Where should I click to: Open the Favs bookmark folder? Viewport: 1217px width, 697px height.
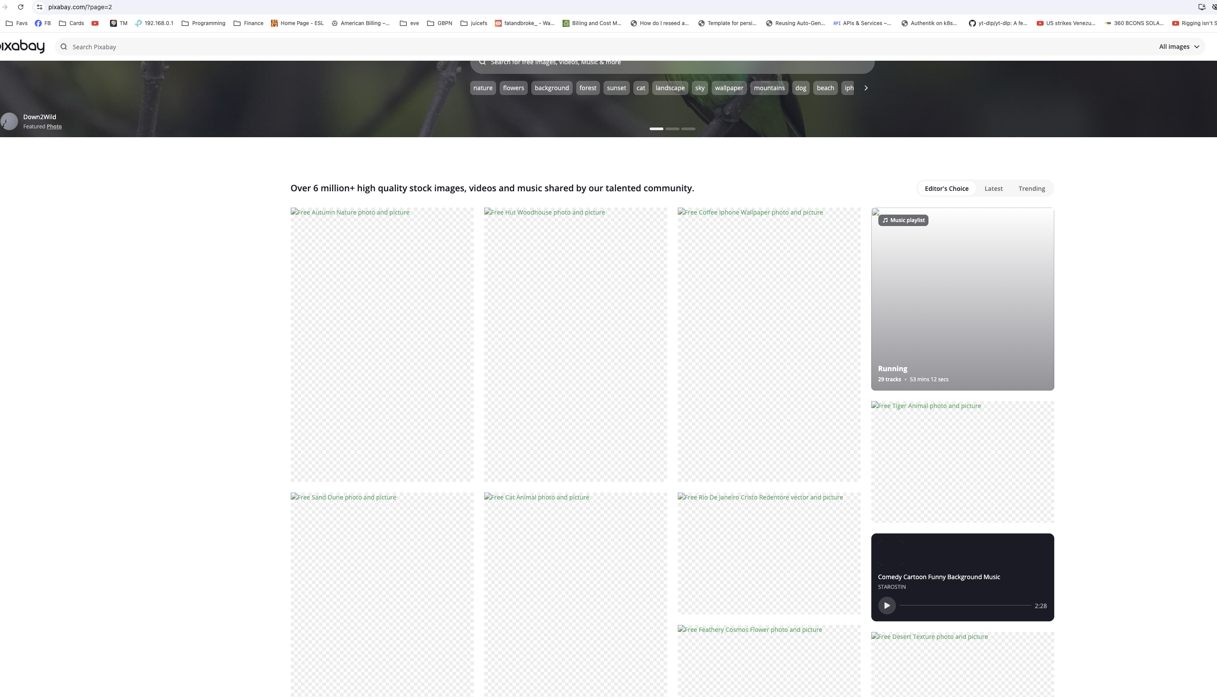tap(17, 23)
